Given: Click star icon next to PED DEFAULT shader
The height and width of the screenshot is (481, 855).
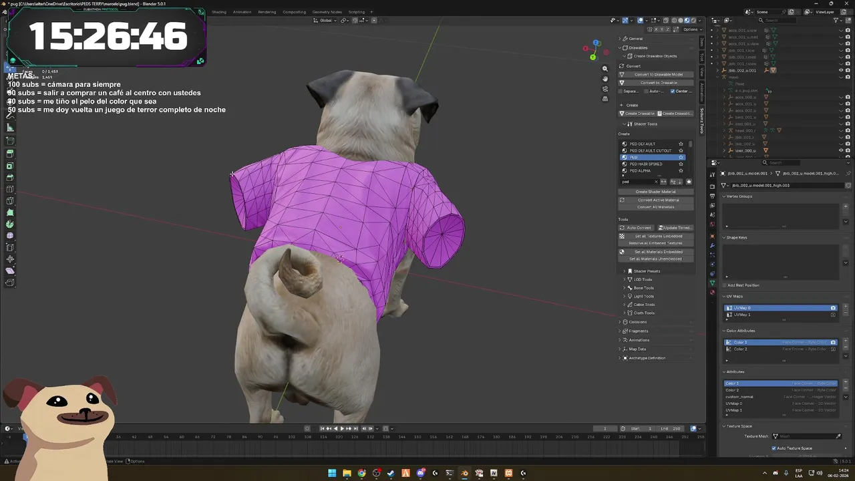Looking at the screenshot, I should click(681, 144).
